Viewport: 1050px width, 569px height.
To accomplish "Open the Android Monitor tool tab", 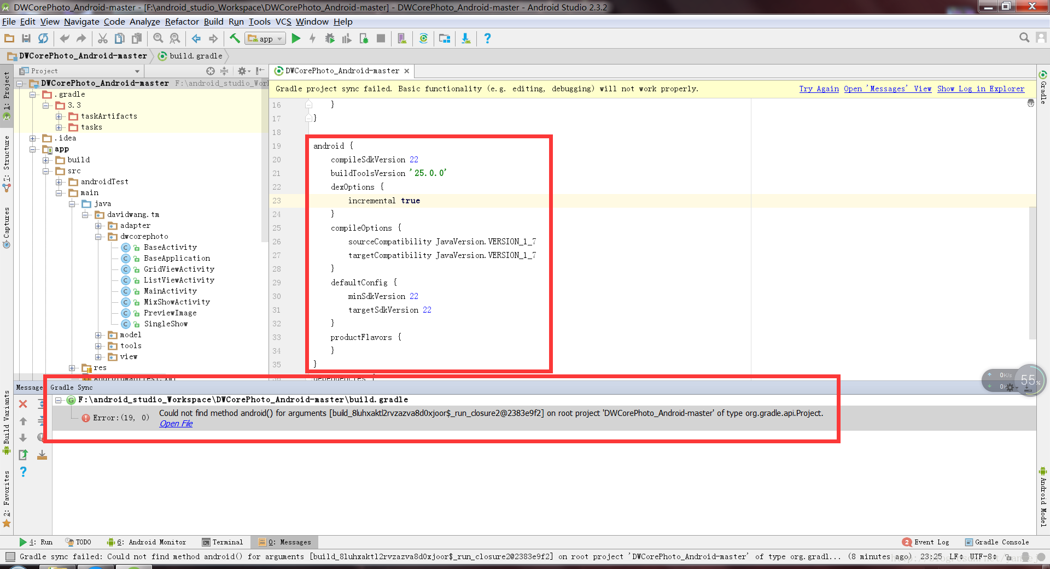I will [147, 542].
